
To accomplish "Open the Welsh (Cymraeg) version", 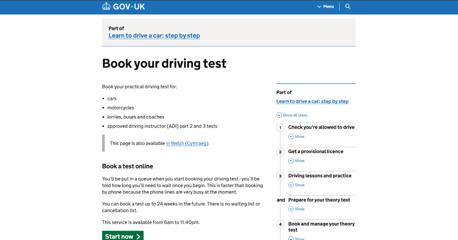I will (187, 143).
